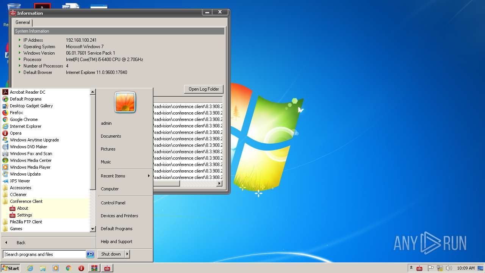Click the programs list scroll-up arrow
The image size is (485, 273).
tap(93, 92)
